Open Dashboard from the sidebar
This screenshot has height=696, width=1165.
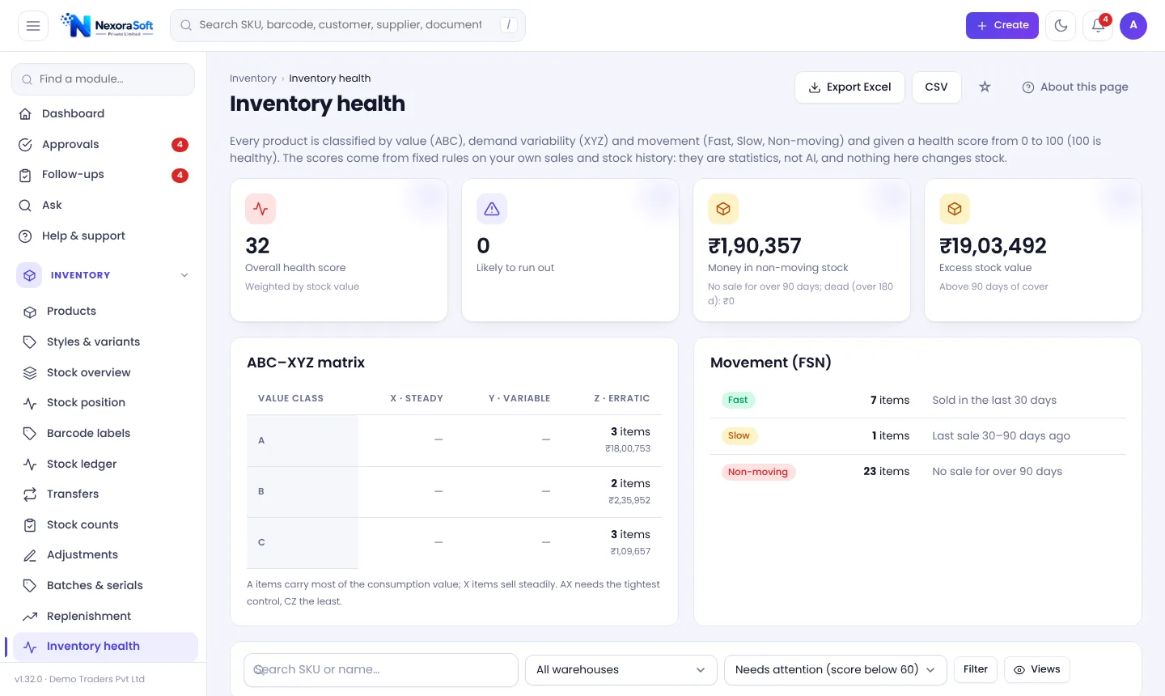[x=104, y=114]
